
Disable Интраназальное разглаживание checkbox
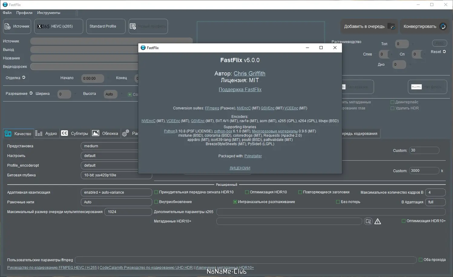(235, 202)
